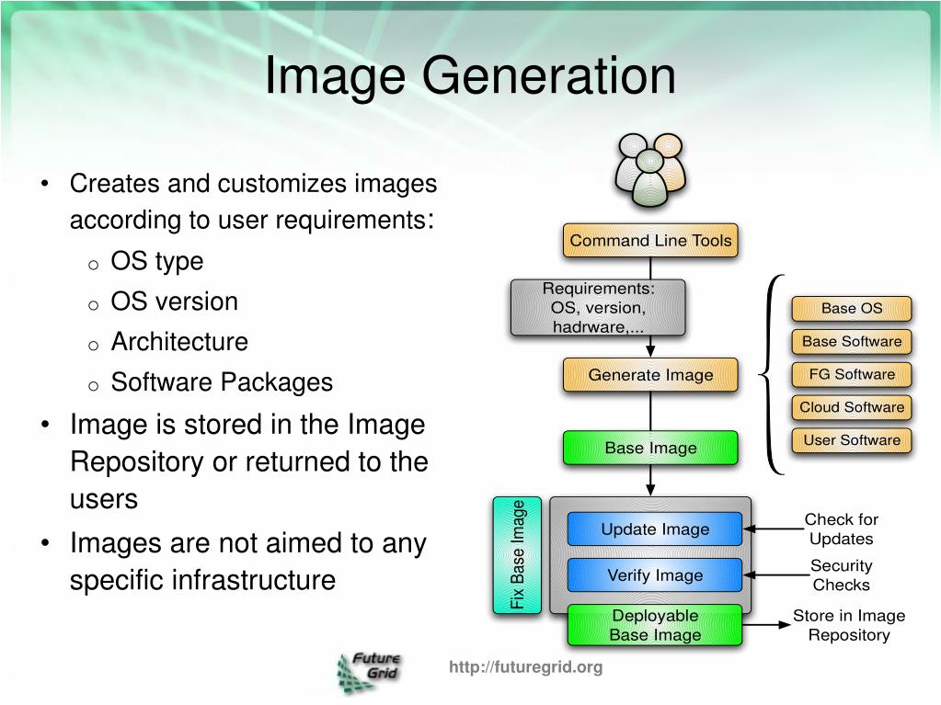This screenshot has height=705, width=941.
Task: Select the User Software box
Action: 852,440
